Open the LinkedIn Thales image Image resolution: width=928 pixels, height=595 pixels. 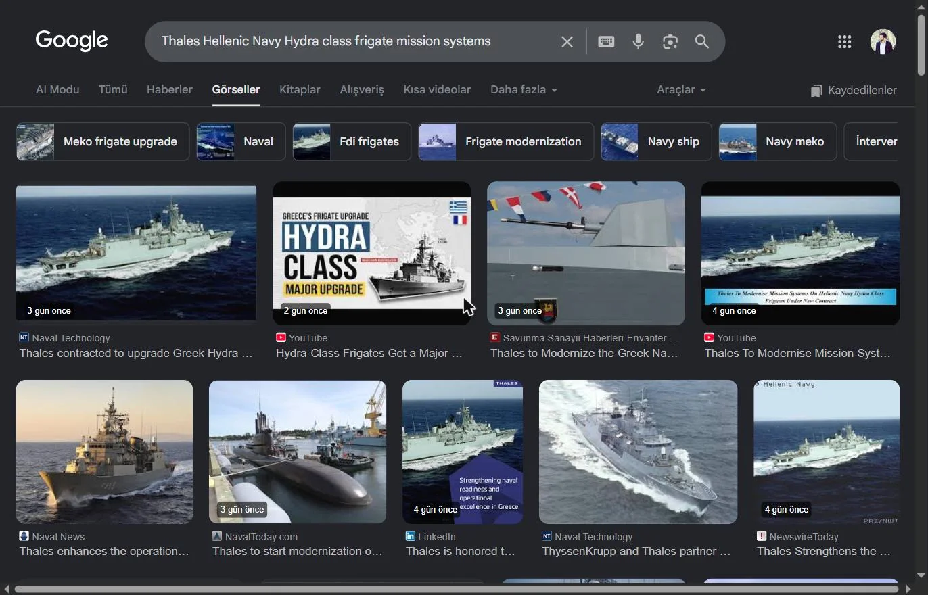[x=463, y=452]
